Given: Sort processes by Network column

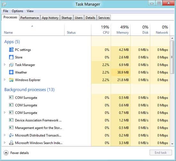Looking at the screenshot, I should (160, 30).
